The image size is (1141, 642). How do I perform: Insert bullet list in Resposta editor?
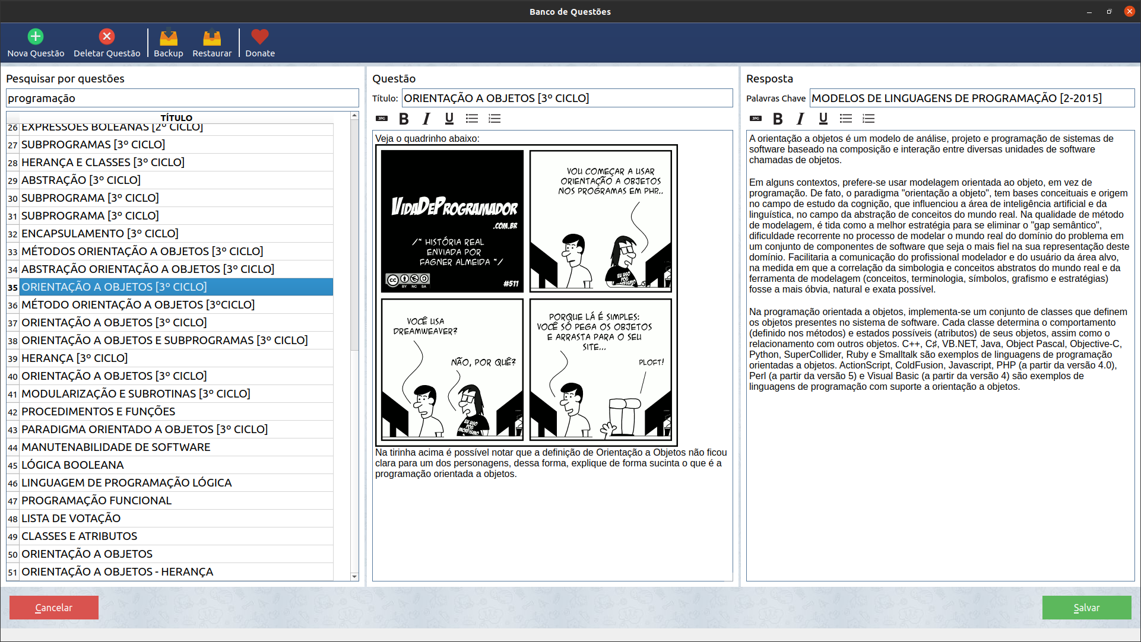tap(846, 119)
